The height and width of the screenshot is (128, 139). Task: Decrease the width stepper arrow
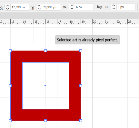(x=72, y=8)
